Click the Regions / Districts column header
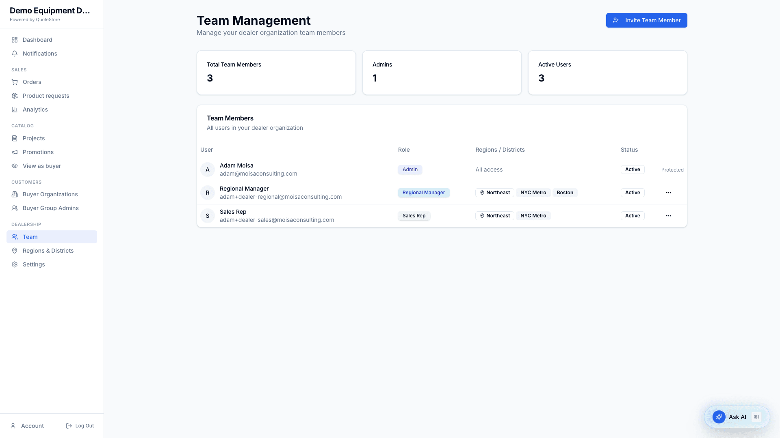This screenshot has width=780, height=438. coord(500,150)
